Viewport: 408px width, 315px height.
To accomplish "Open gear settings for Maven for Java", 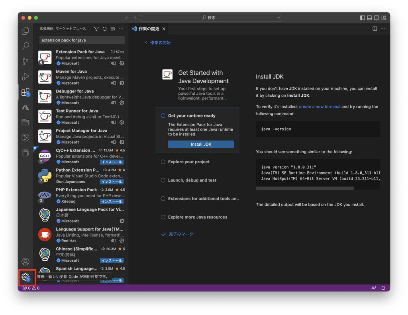I will pos(122,83).
